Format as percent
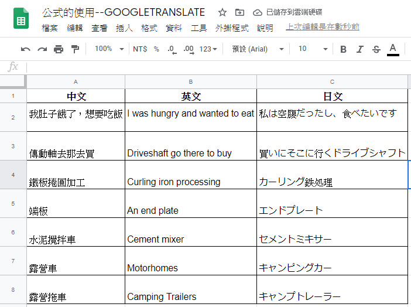411x307 pixels. coord(156,49)
